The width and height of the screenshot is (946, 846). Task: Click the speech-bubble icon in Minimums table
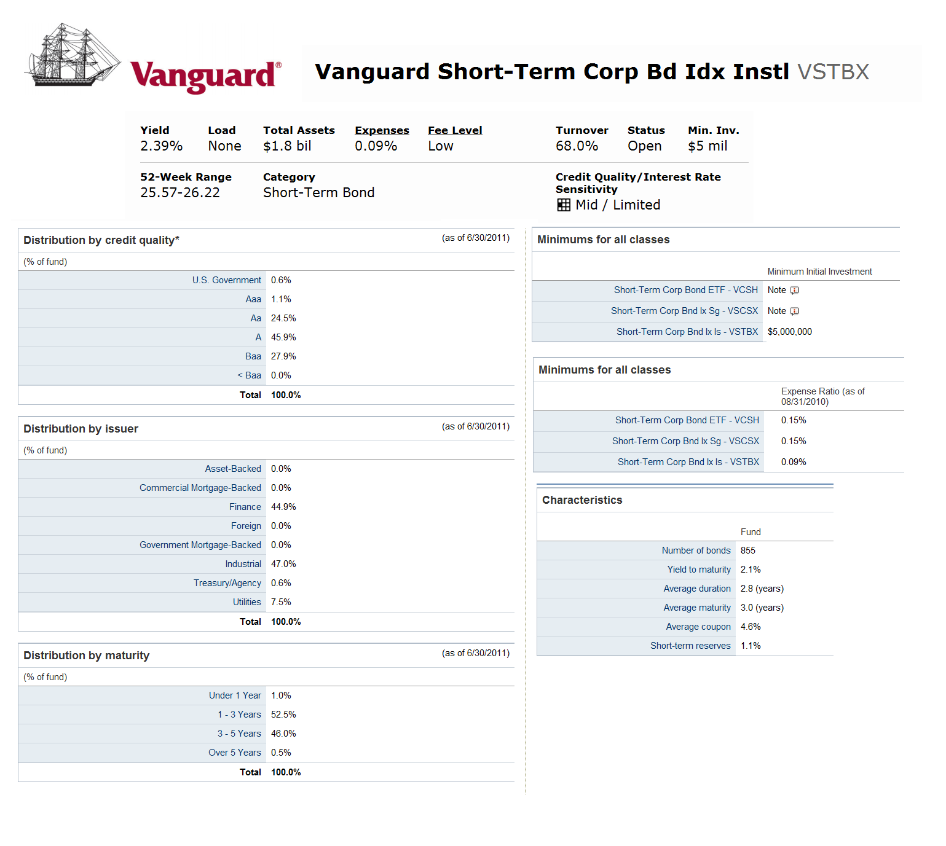point(794,290)
